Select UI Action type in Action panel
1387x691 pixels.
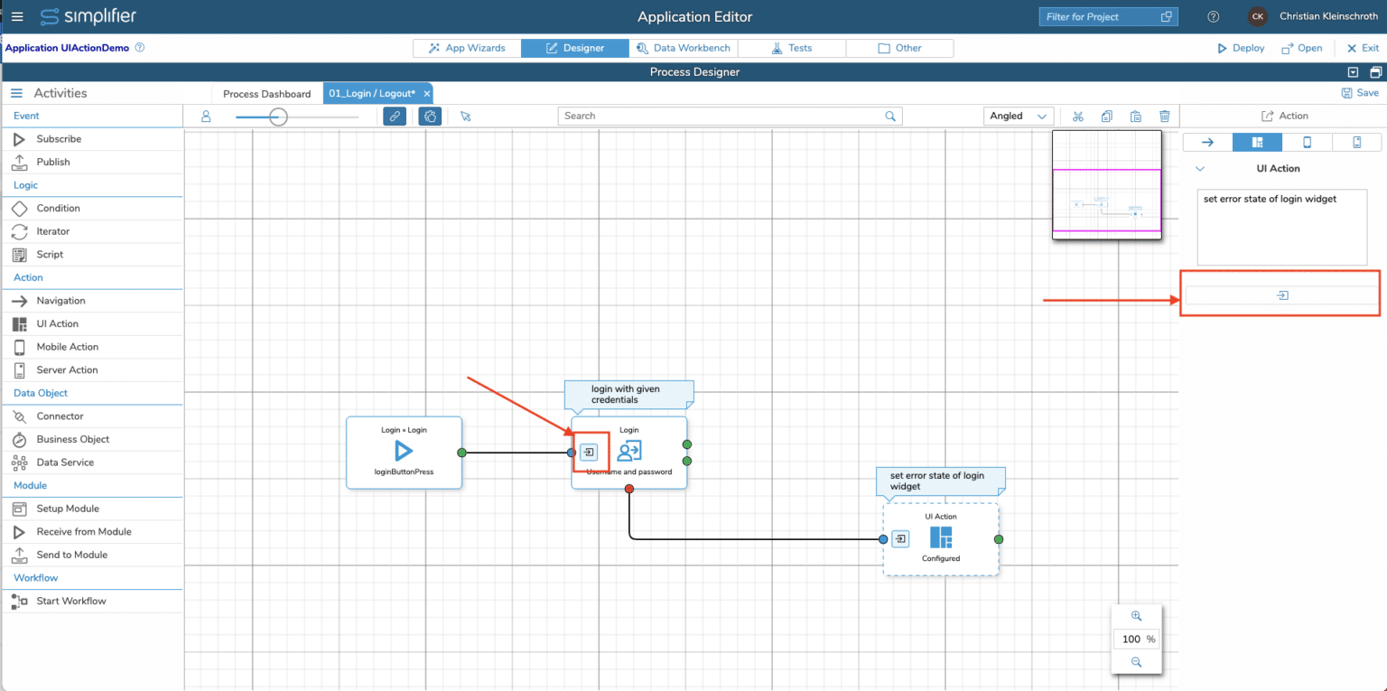click(x=1257, y=142)
